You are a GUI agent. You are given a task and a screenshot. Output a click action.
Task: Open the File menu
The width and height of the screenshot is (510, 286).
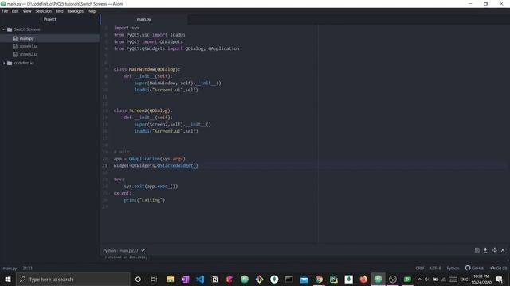pyautogui.click(x=5, y=11)
